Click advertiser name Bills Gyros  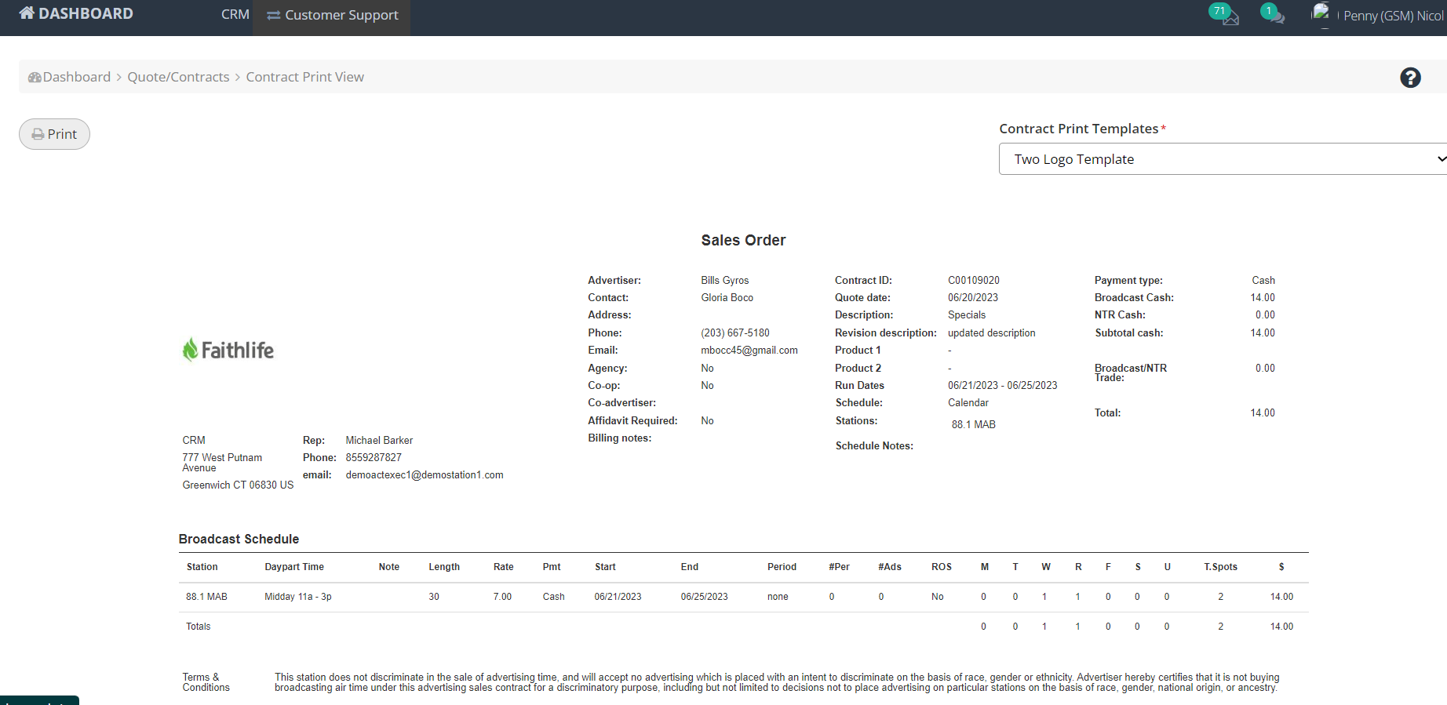click(725, 280)
